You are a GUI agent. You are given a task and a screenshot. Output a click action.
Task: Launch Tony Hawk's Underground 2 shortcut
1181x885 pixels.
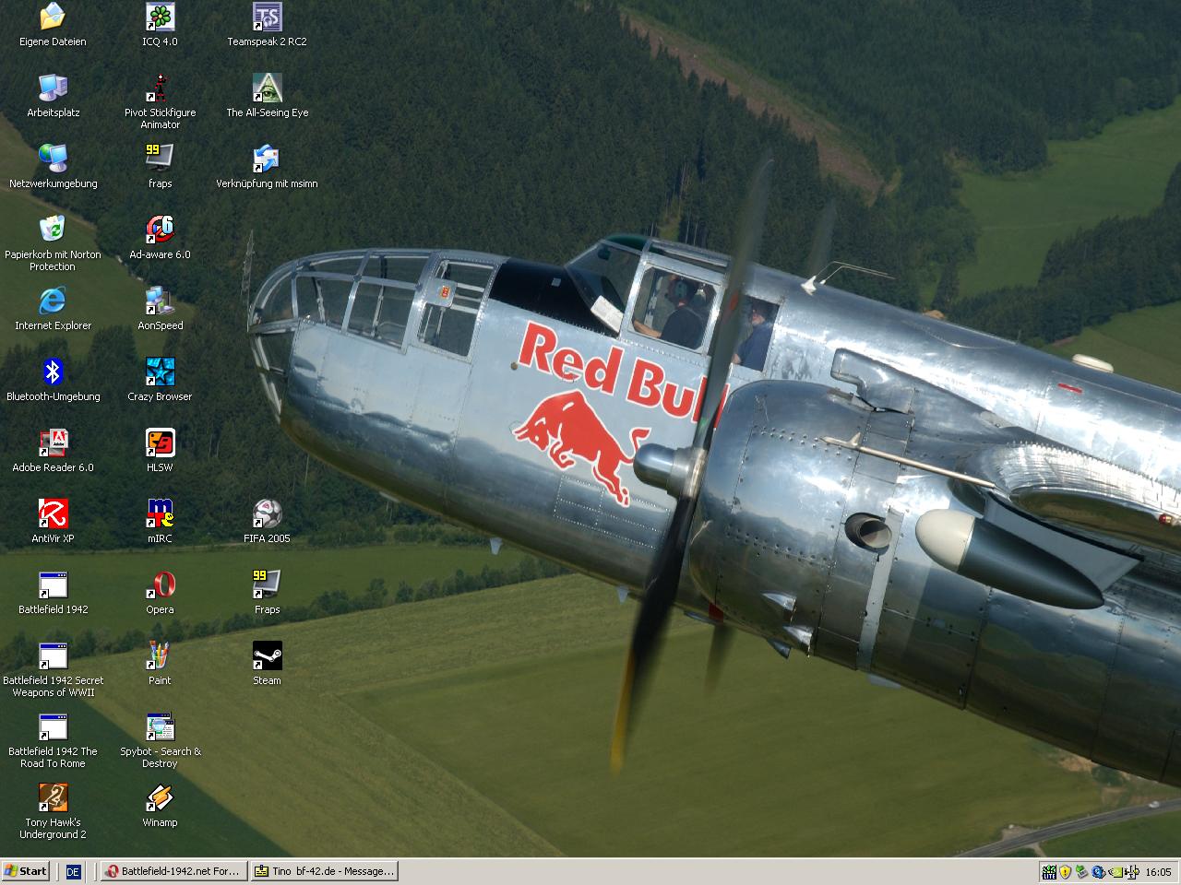(x=53, y=811)
